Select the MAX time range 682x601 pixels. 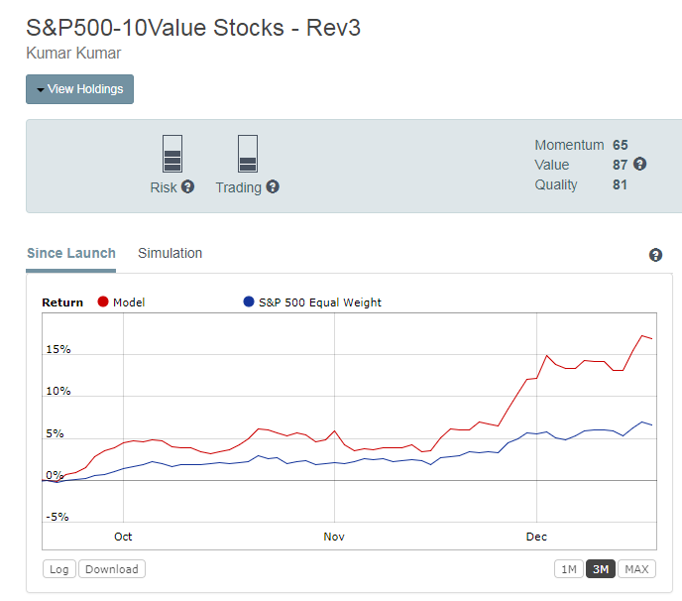click(x=636, y=569)
